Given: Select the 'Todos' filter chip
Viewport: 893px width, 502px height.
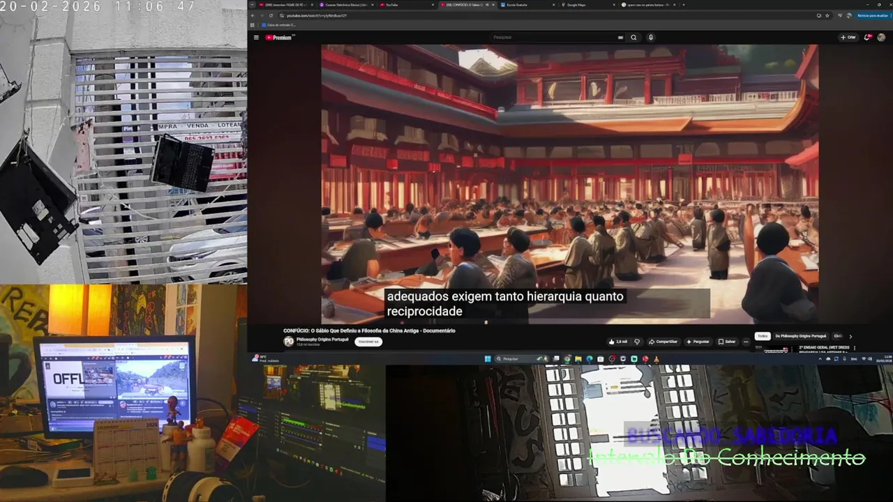Looking at the screenshot, I should pos(763,336).
